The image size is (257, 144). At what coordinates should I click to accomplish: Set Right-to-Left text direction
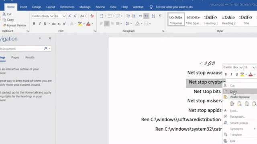[x=146, y=16]
